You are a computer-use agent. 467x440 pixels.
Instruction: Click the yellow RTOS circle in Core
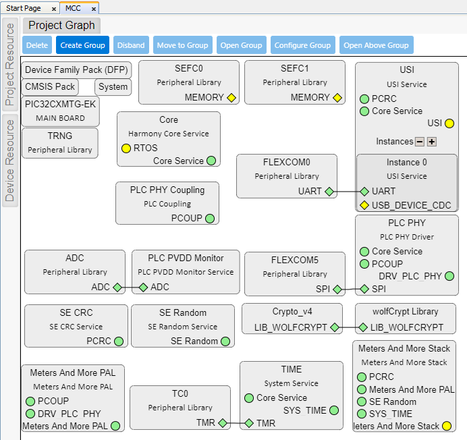pyautogui.click(x=126, y=148)
